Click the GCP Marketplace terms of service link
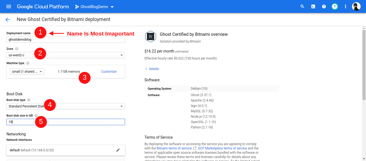 222,148
